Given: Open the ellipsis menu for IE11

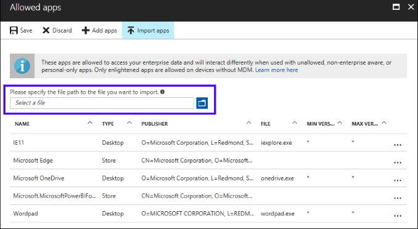Looking at the screenshot, I should [x=398, y=145].
